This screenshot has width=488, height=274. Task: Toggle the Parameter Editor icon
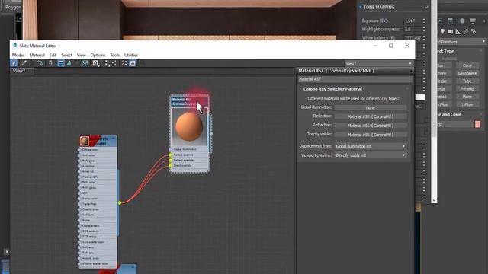133,63
